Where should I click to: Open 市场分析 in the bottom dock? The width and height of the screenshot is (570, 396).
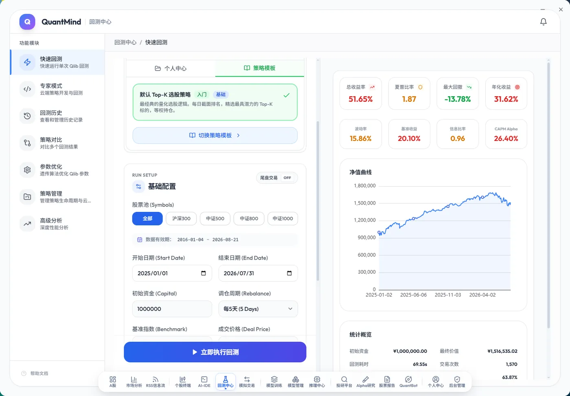click(134, 382)
